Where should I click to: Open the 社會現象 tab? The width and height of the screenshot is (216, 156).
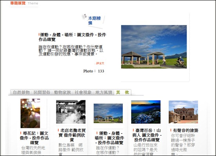coord(83,92)
